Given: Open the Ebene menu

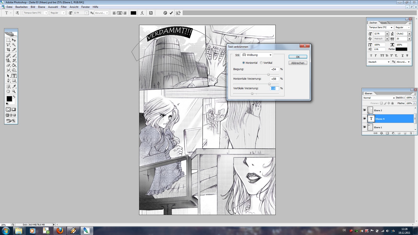Looking at the screenshot, I should (42, 7).
